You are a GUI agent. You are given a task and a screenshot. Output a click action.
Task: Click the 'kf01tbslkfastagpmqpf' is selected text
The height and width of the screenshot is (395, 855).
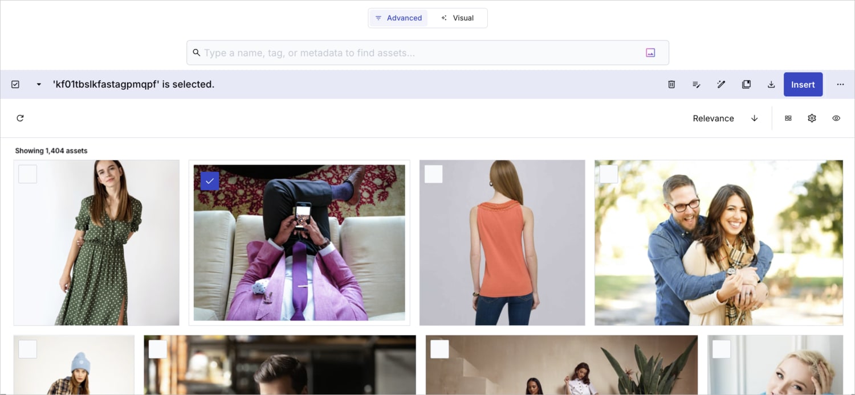[x=133, y=84]
